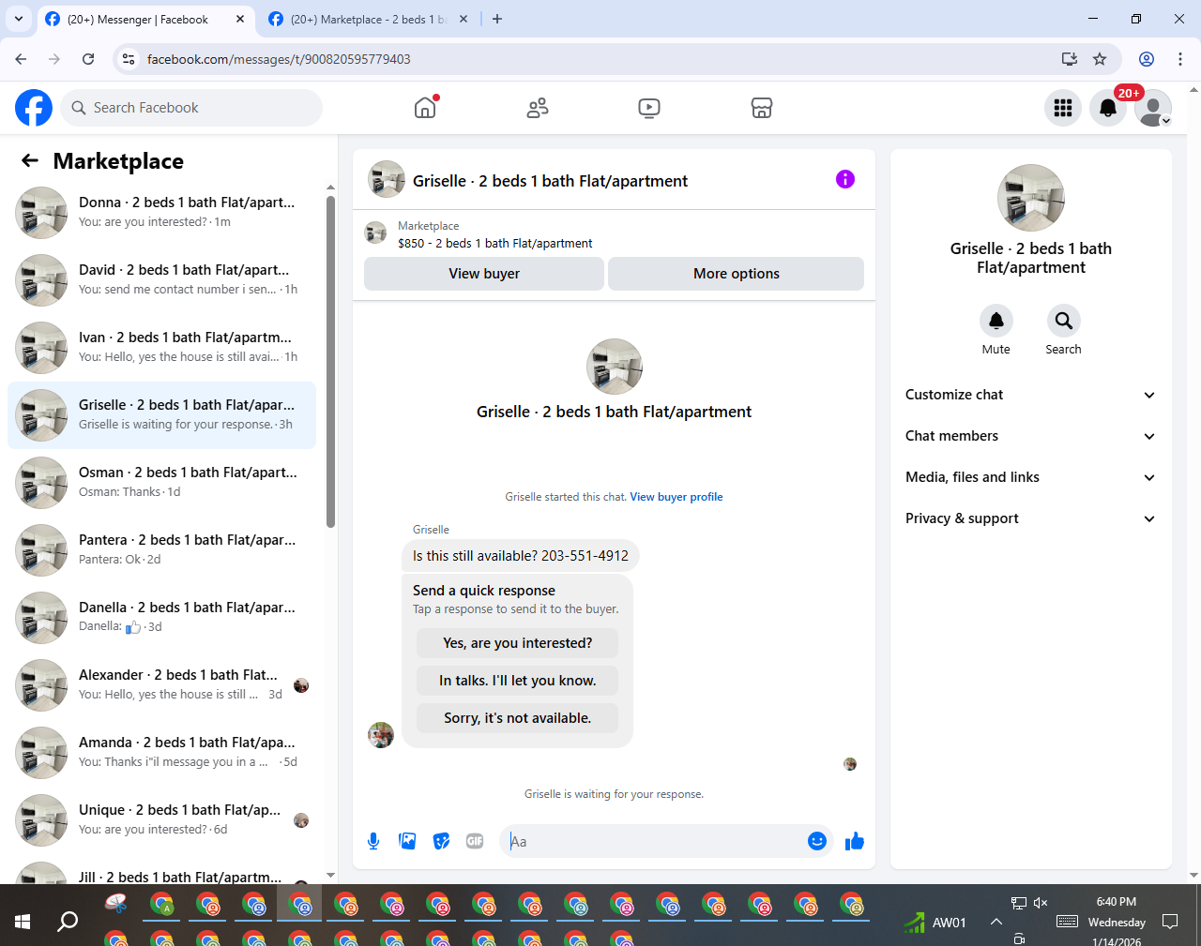Click the message input field Aa
The height and width of the screenshot is (946, 1201).
pyautogui.click(x=653, y=841)
